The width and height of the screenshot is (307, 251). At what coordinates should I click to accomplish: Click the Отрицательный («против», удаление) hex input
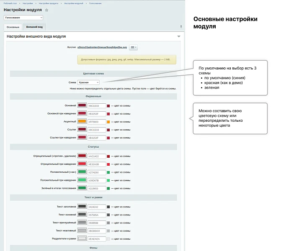(x=97, y=156)
